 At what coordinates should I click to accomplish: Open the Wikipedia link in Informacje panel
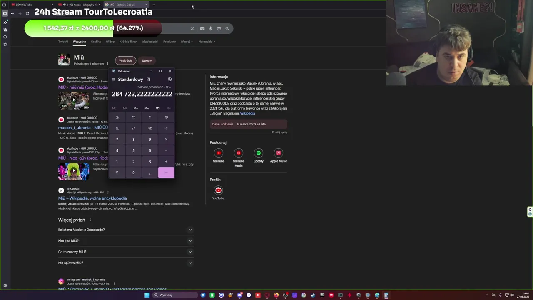point(247,113)
